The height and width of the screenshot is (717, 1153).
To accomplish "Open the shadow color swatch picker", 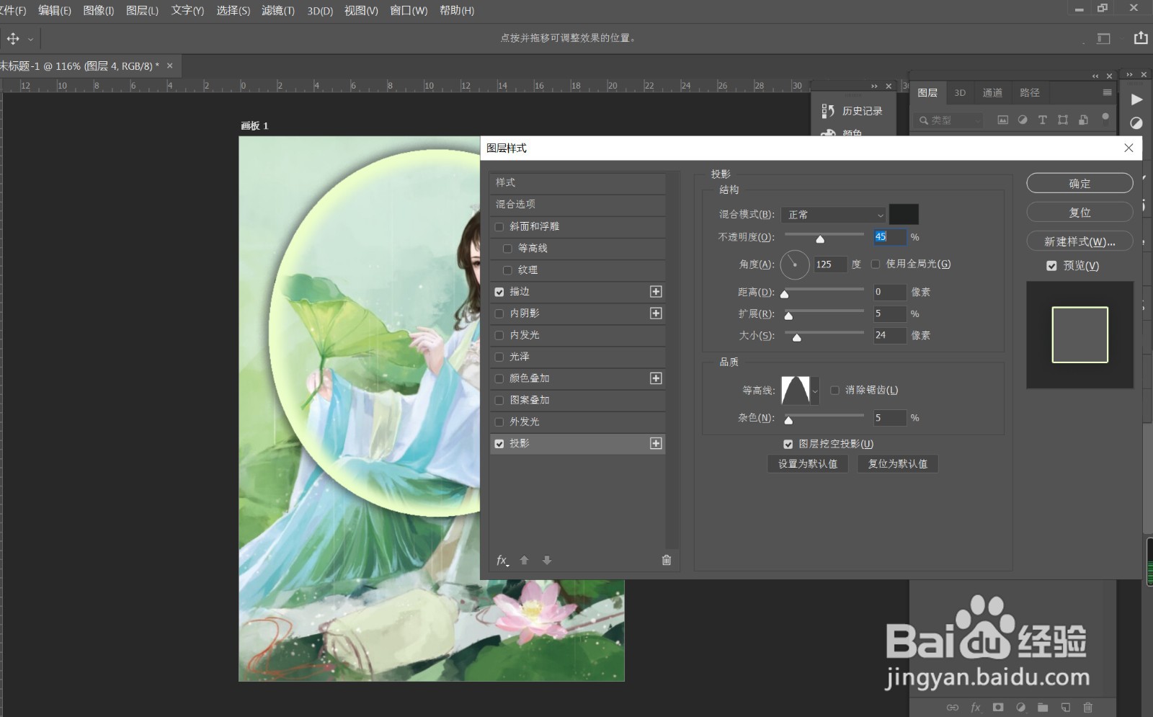I will 904,214.
